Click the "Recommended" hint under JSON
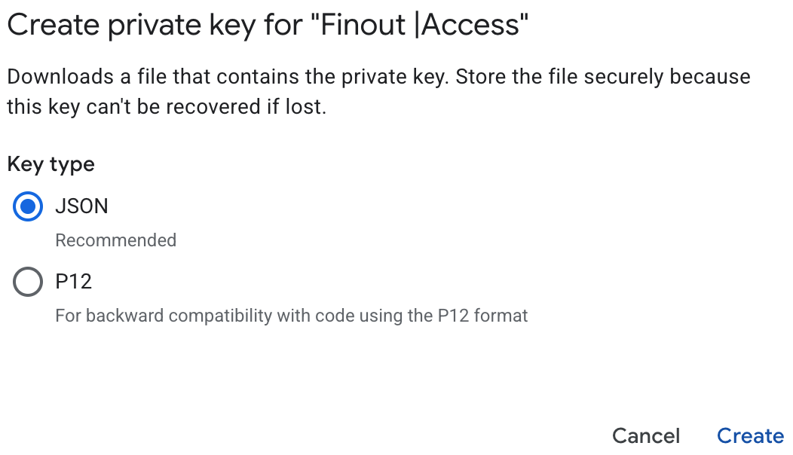Image resolution: width=793 pixels, height=455 pixels. [116, 240]
